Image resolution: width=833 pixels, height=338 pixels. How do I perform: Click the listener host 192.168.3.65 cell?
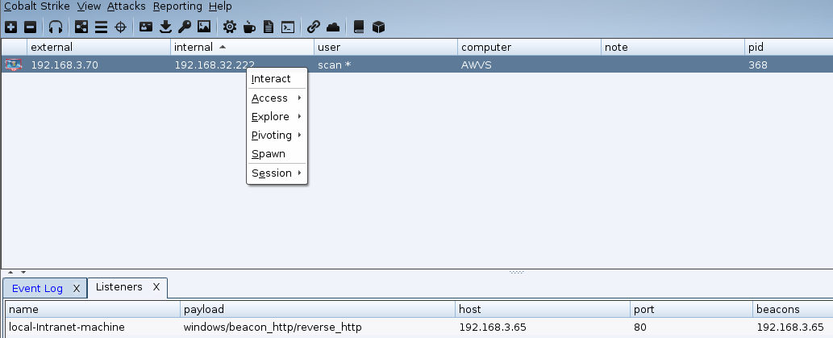[543, 327]
